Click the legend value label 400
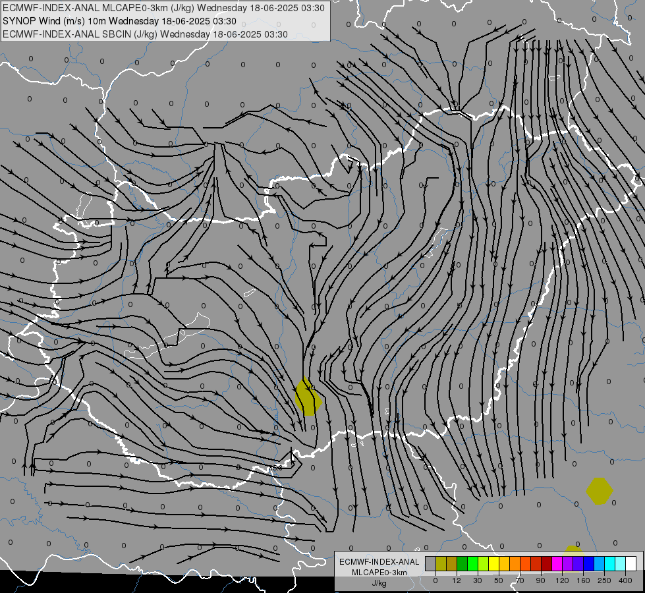Image resolution: width=645 pixels, height=593 pixels. (625, 580)
